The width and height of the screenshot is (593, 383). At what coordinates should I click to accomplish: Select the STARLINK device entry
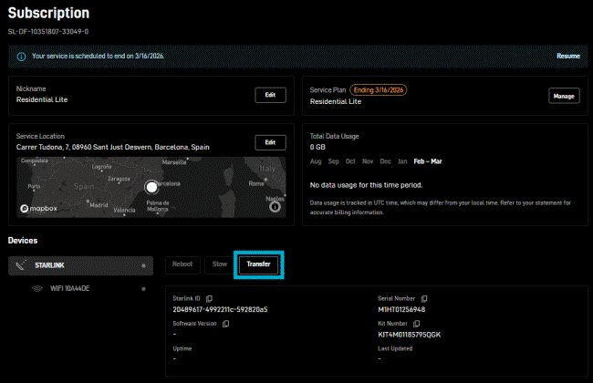78,265
